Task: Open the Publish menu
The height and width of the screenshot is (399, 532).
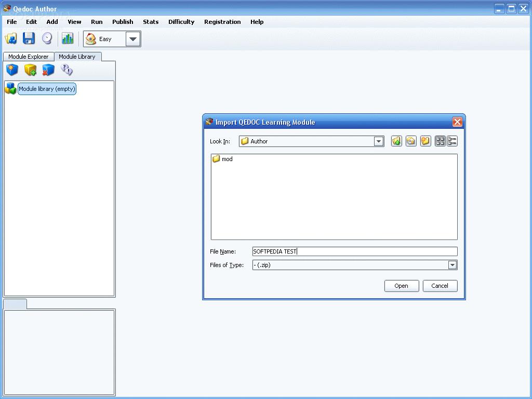Action: click(x=123, y=22)
